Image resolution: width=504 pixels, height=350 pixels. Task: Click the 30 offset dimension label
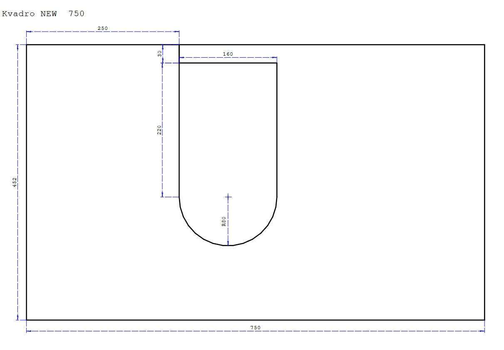tap(160, 54)
